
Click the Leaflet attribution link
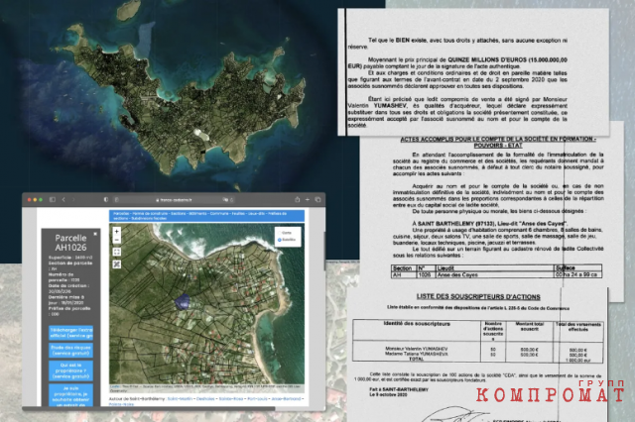coord(113,386)
